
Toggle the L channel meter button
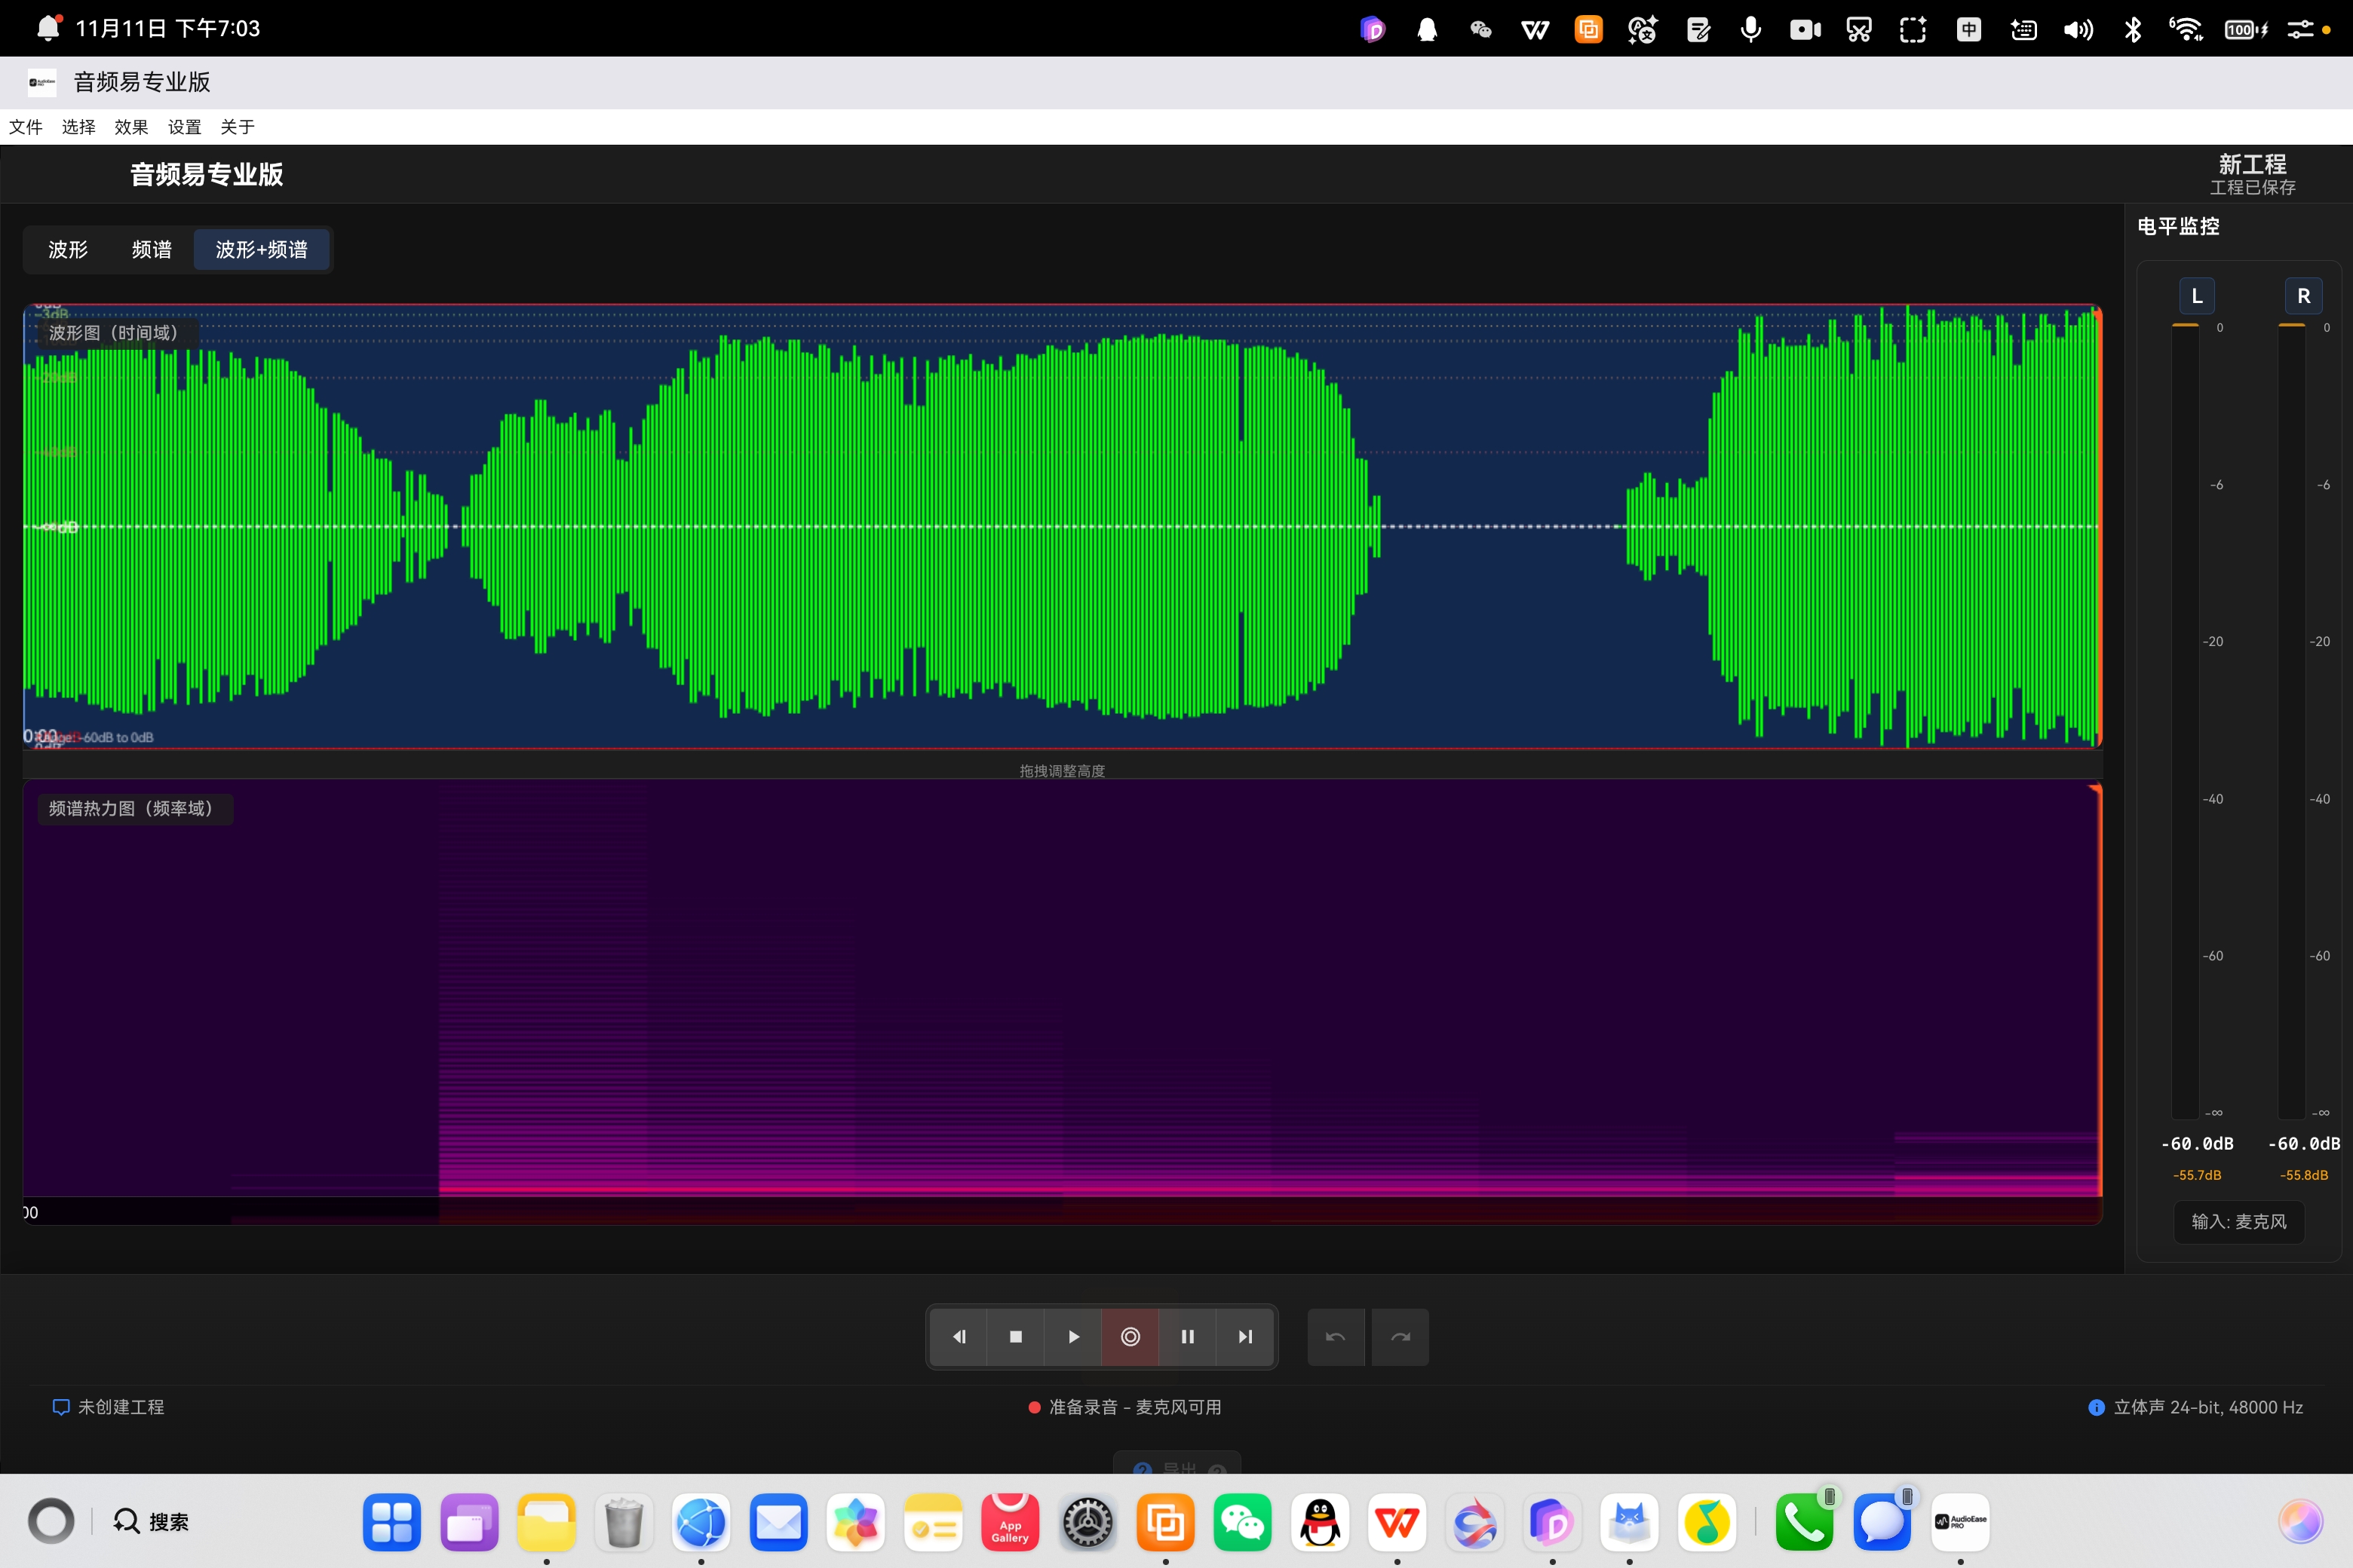click(x=2196, y=296)
